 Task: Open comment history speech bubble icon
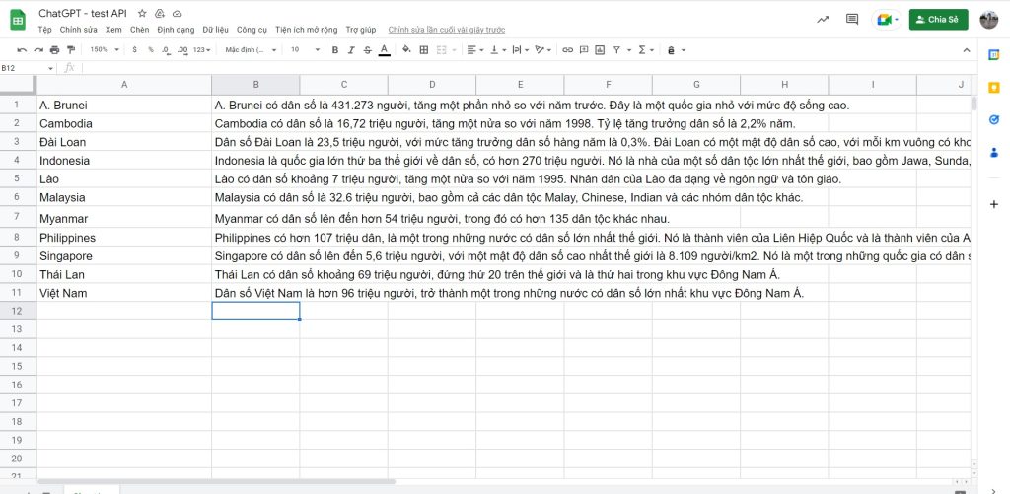852,19
